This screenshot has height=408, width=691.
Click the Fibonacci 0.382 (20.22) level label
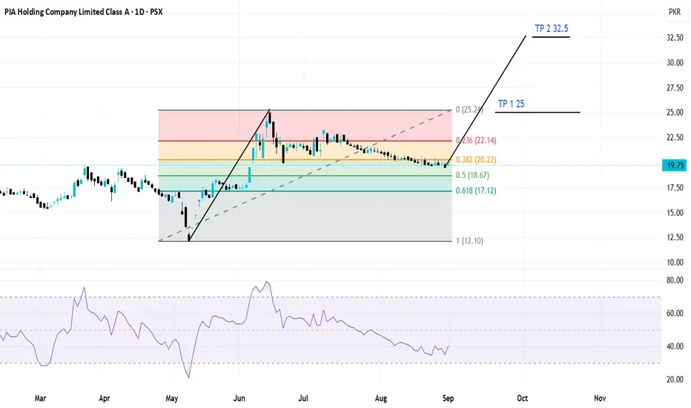point(476,159)
